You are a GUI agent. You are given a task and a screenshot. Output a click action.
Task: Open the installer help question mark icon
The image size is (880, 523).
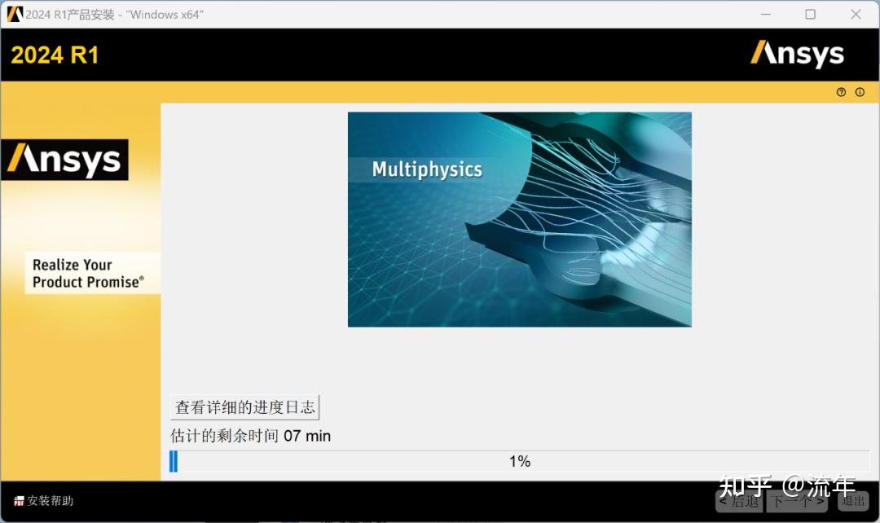coord(841,92)
